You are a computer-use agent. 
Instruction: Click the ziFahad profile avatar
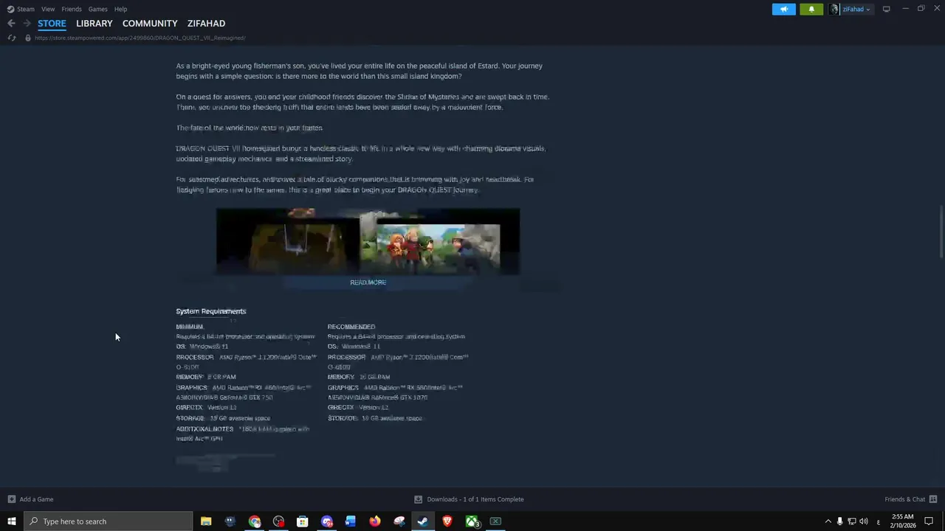click(x=834, y=9)
